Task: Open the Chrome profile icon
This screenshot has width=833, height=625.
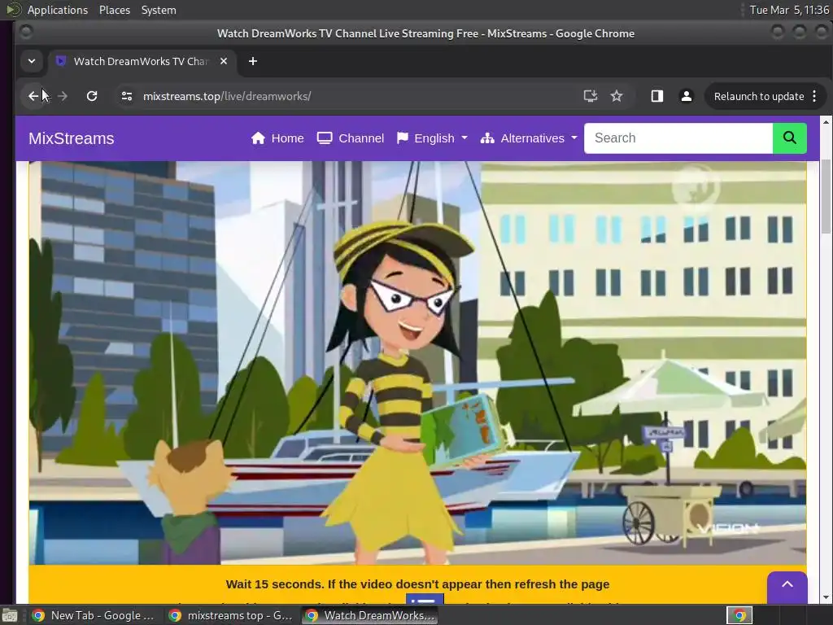Action: tap(687, 96)
